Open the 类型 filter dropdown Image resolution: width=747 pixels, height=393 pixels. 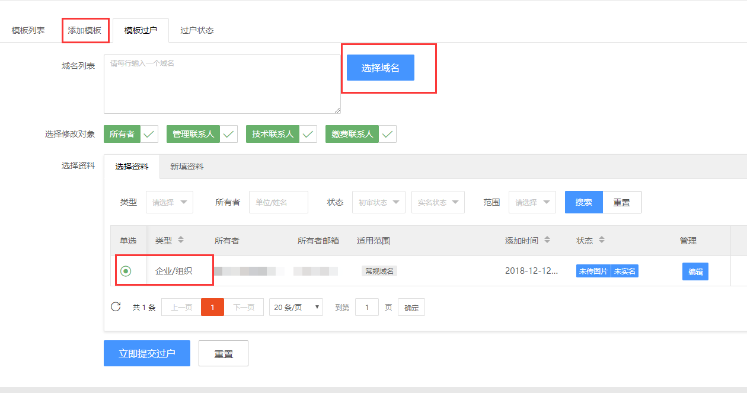click(x=170, y=202)
